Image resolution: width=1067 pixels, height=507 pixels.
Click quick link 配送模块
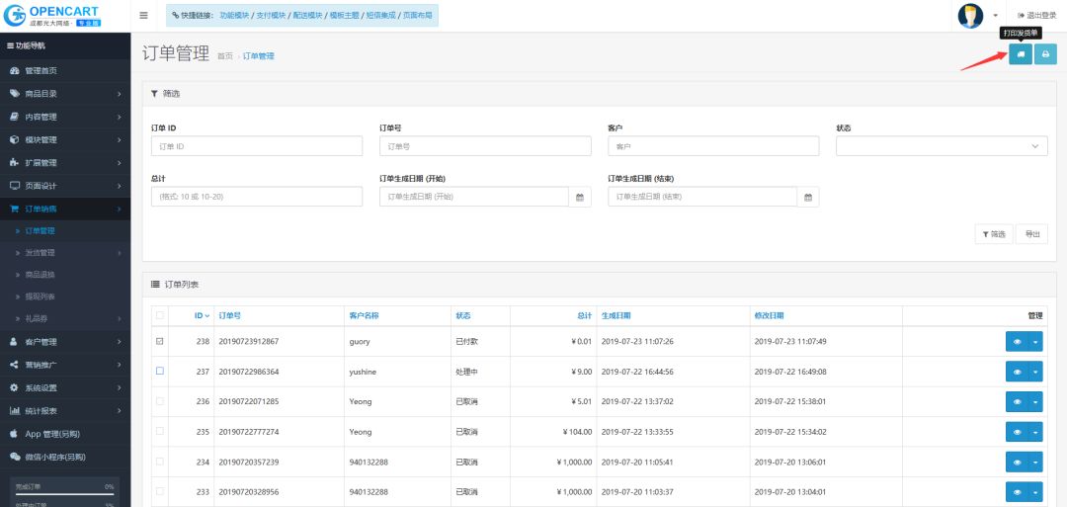(307, 15)
